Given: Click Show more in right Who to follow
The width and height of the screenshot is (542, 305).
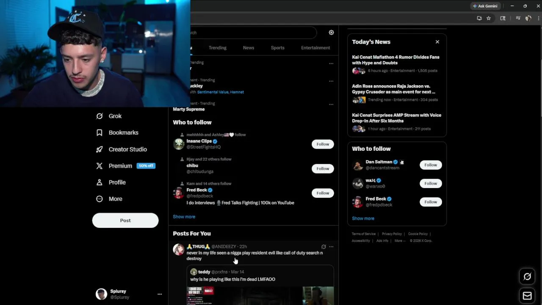Looking at the screenshot, I should (363, 219).
